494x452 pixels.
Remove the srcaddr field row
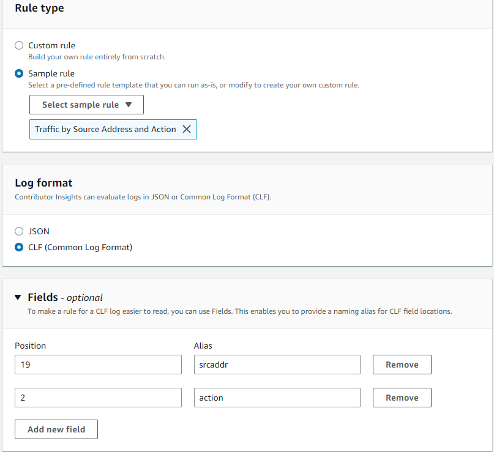pos(402,364)
